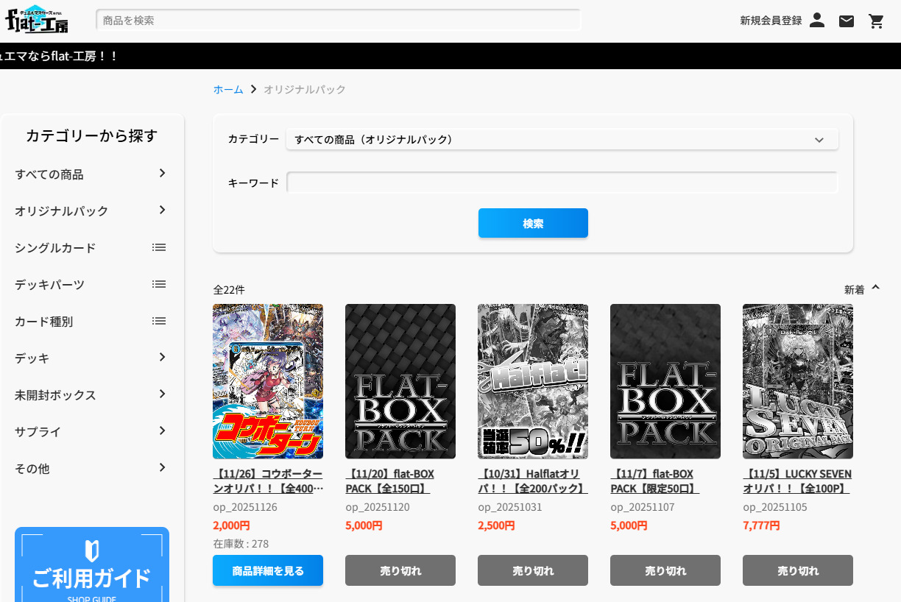Select デッキ in the category sidebar

coord(32,358)
